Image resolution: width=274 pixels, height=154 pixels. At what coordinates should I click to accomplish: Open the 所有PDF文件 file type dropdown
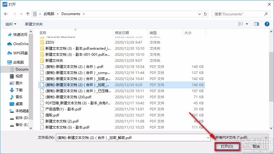point(242,138)
